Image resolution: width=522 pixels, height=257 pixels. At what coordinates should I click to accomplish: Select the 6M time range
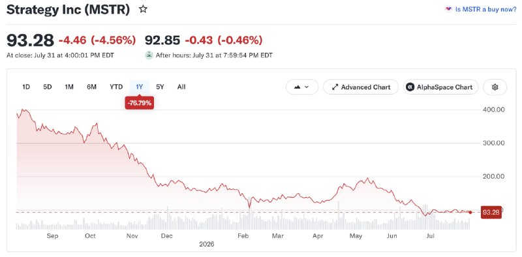91,87
